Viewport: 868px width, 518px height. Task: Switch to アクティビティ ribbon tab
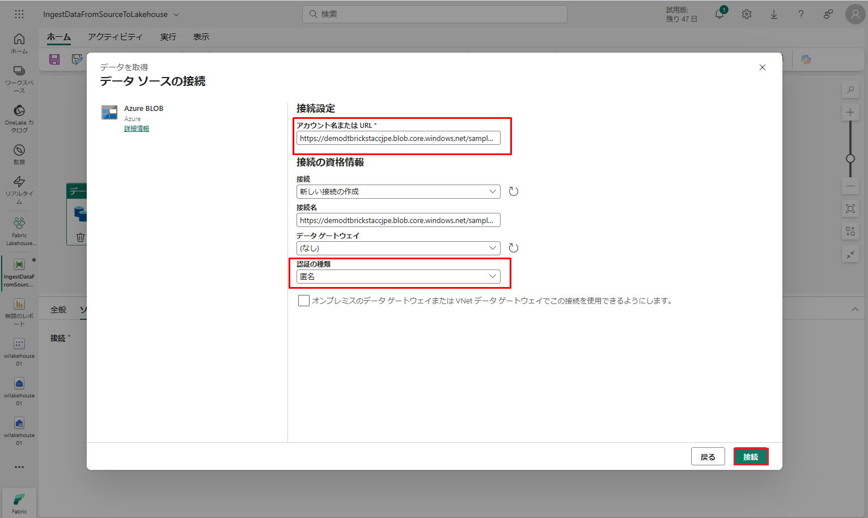click(x=115, y=37)
